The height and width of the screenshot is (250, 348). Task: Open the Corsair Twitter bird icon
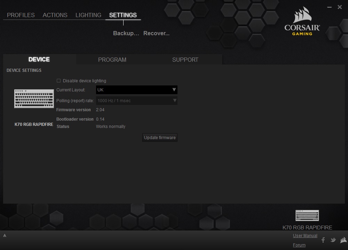point(333,240)
